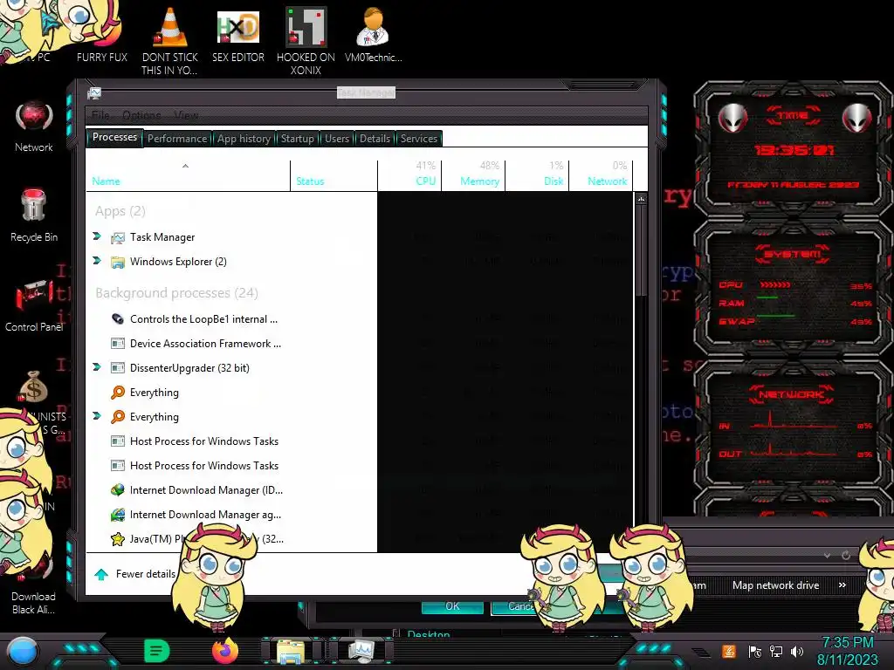This screenshot has width=894, height=670.
Task: Open the Startup tab
Action: (x=297, y=139)
